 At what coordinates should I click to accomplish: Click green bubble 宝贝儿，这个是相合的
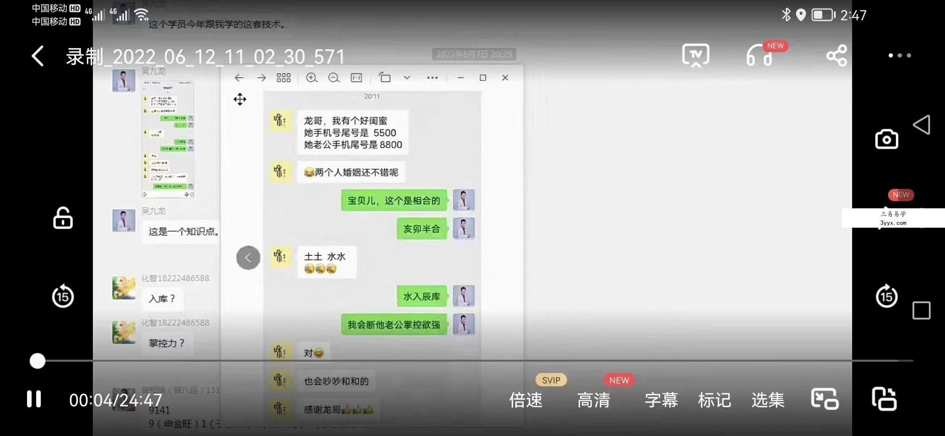394,201
